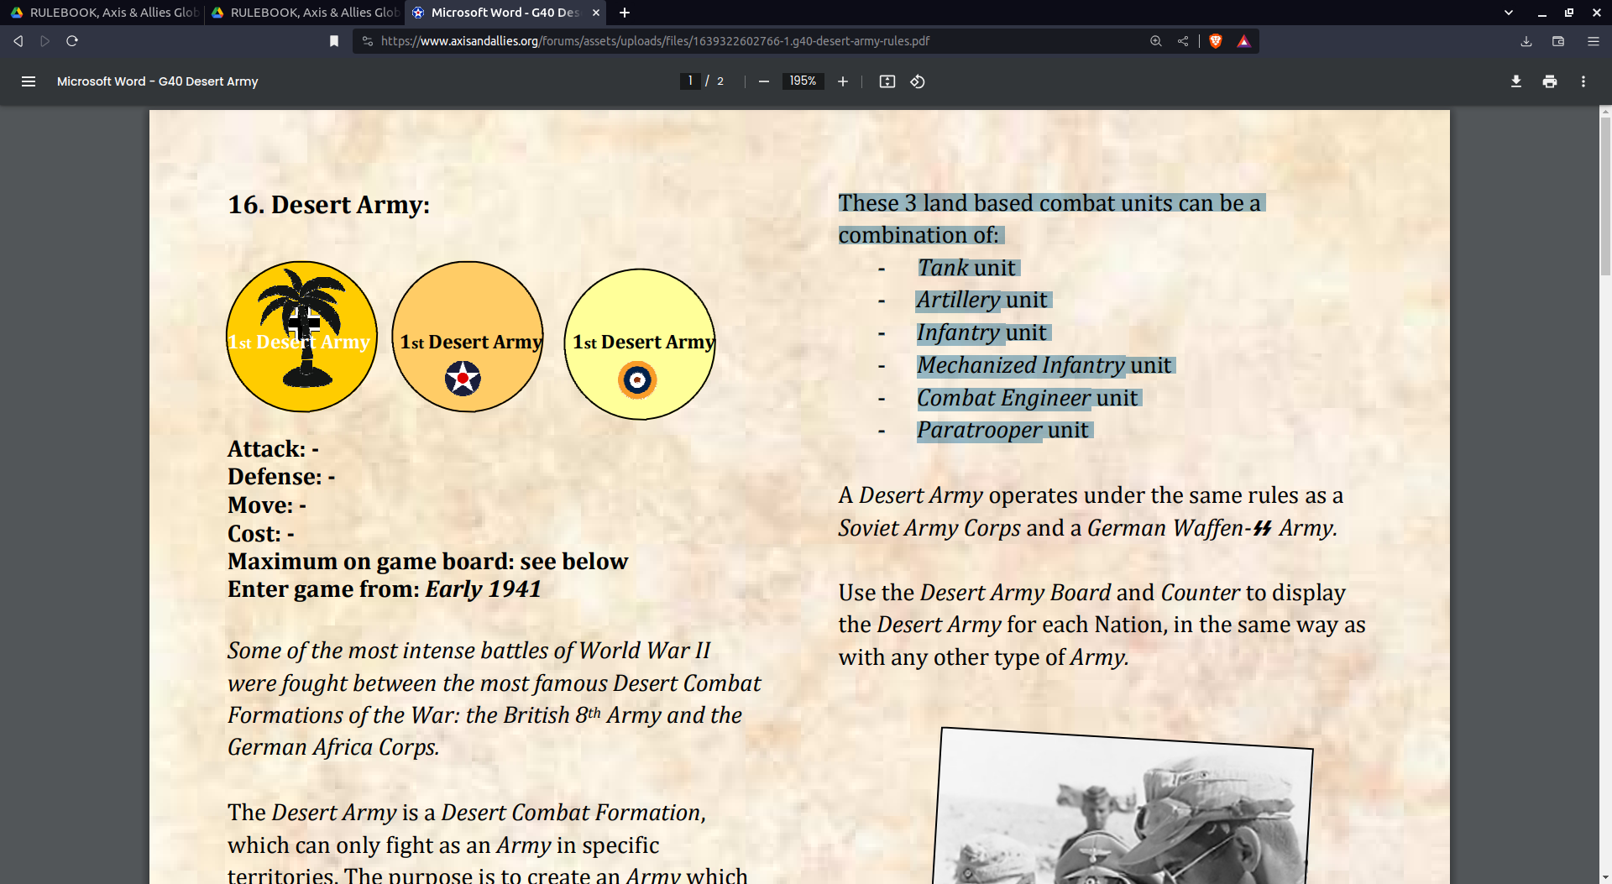The height and width of the screenshot is (884, 1612).
Task: Click the highlighted 'Tank unit' line
Action: [x=966, y=268]
